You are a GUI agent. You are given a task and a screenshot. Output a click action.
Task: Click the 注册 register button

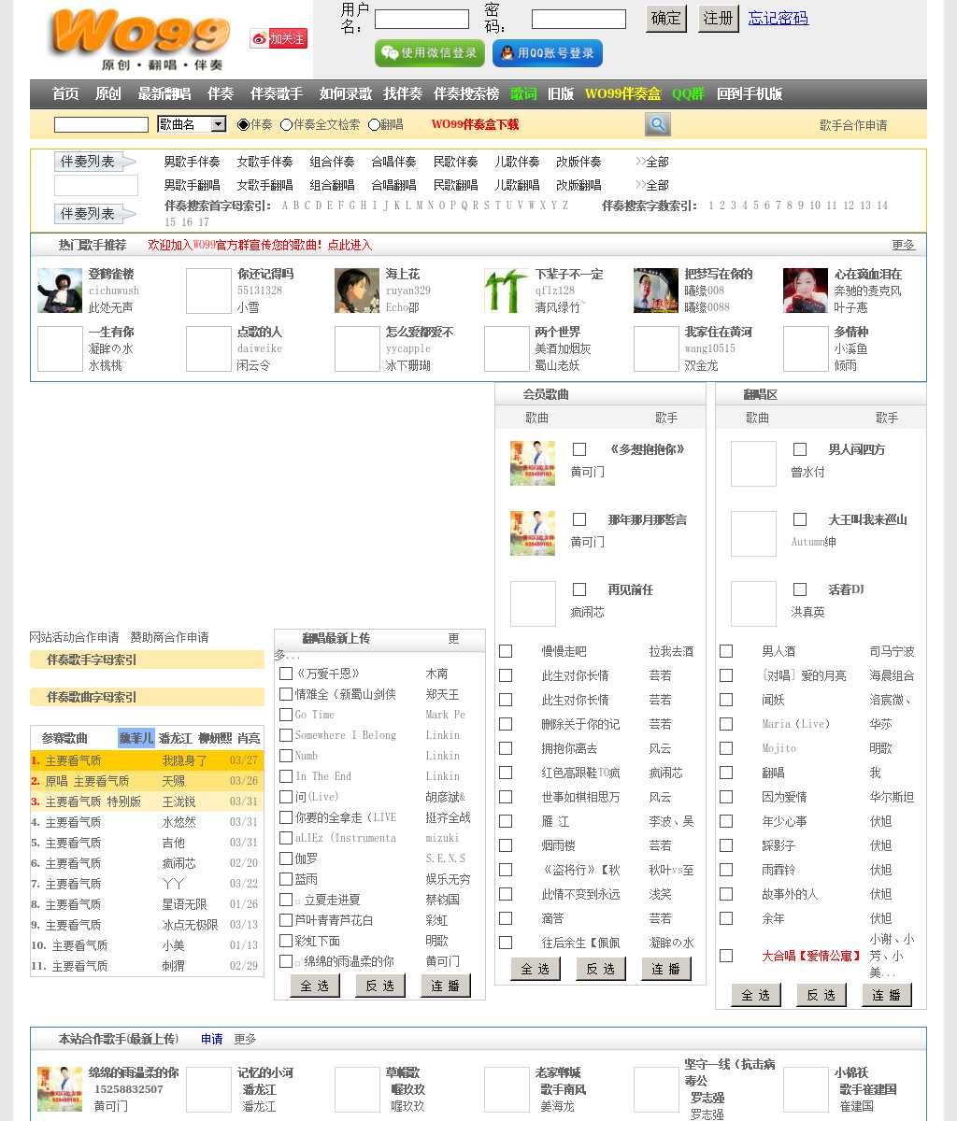(719, 19)
